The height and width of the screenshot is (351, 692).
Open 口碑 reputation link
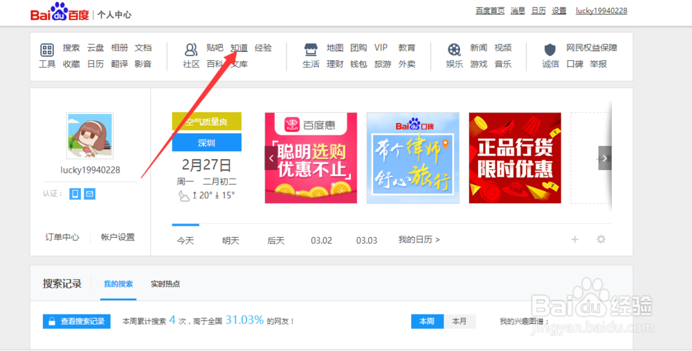point(574,64)
